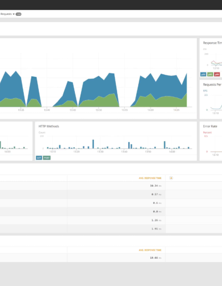Click the Count label in HTTP Methods chart
The height and width of the screenshot is (286, 222).
coord(42,132)
